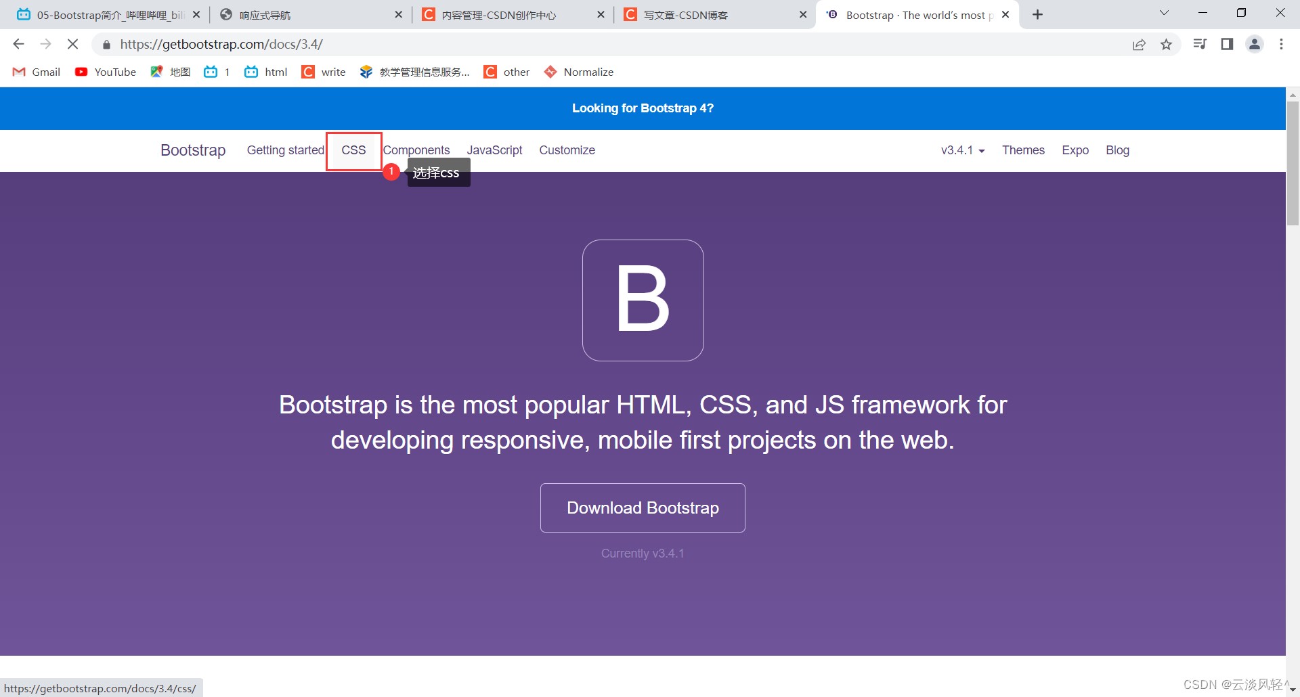Click the browser forward arrow

45,44
